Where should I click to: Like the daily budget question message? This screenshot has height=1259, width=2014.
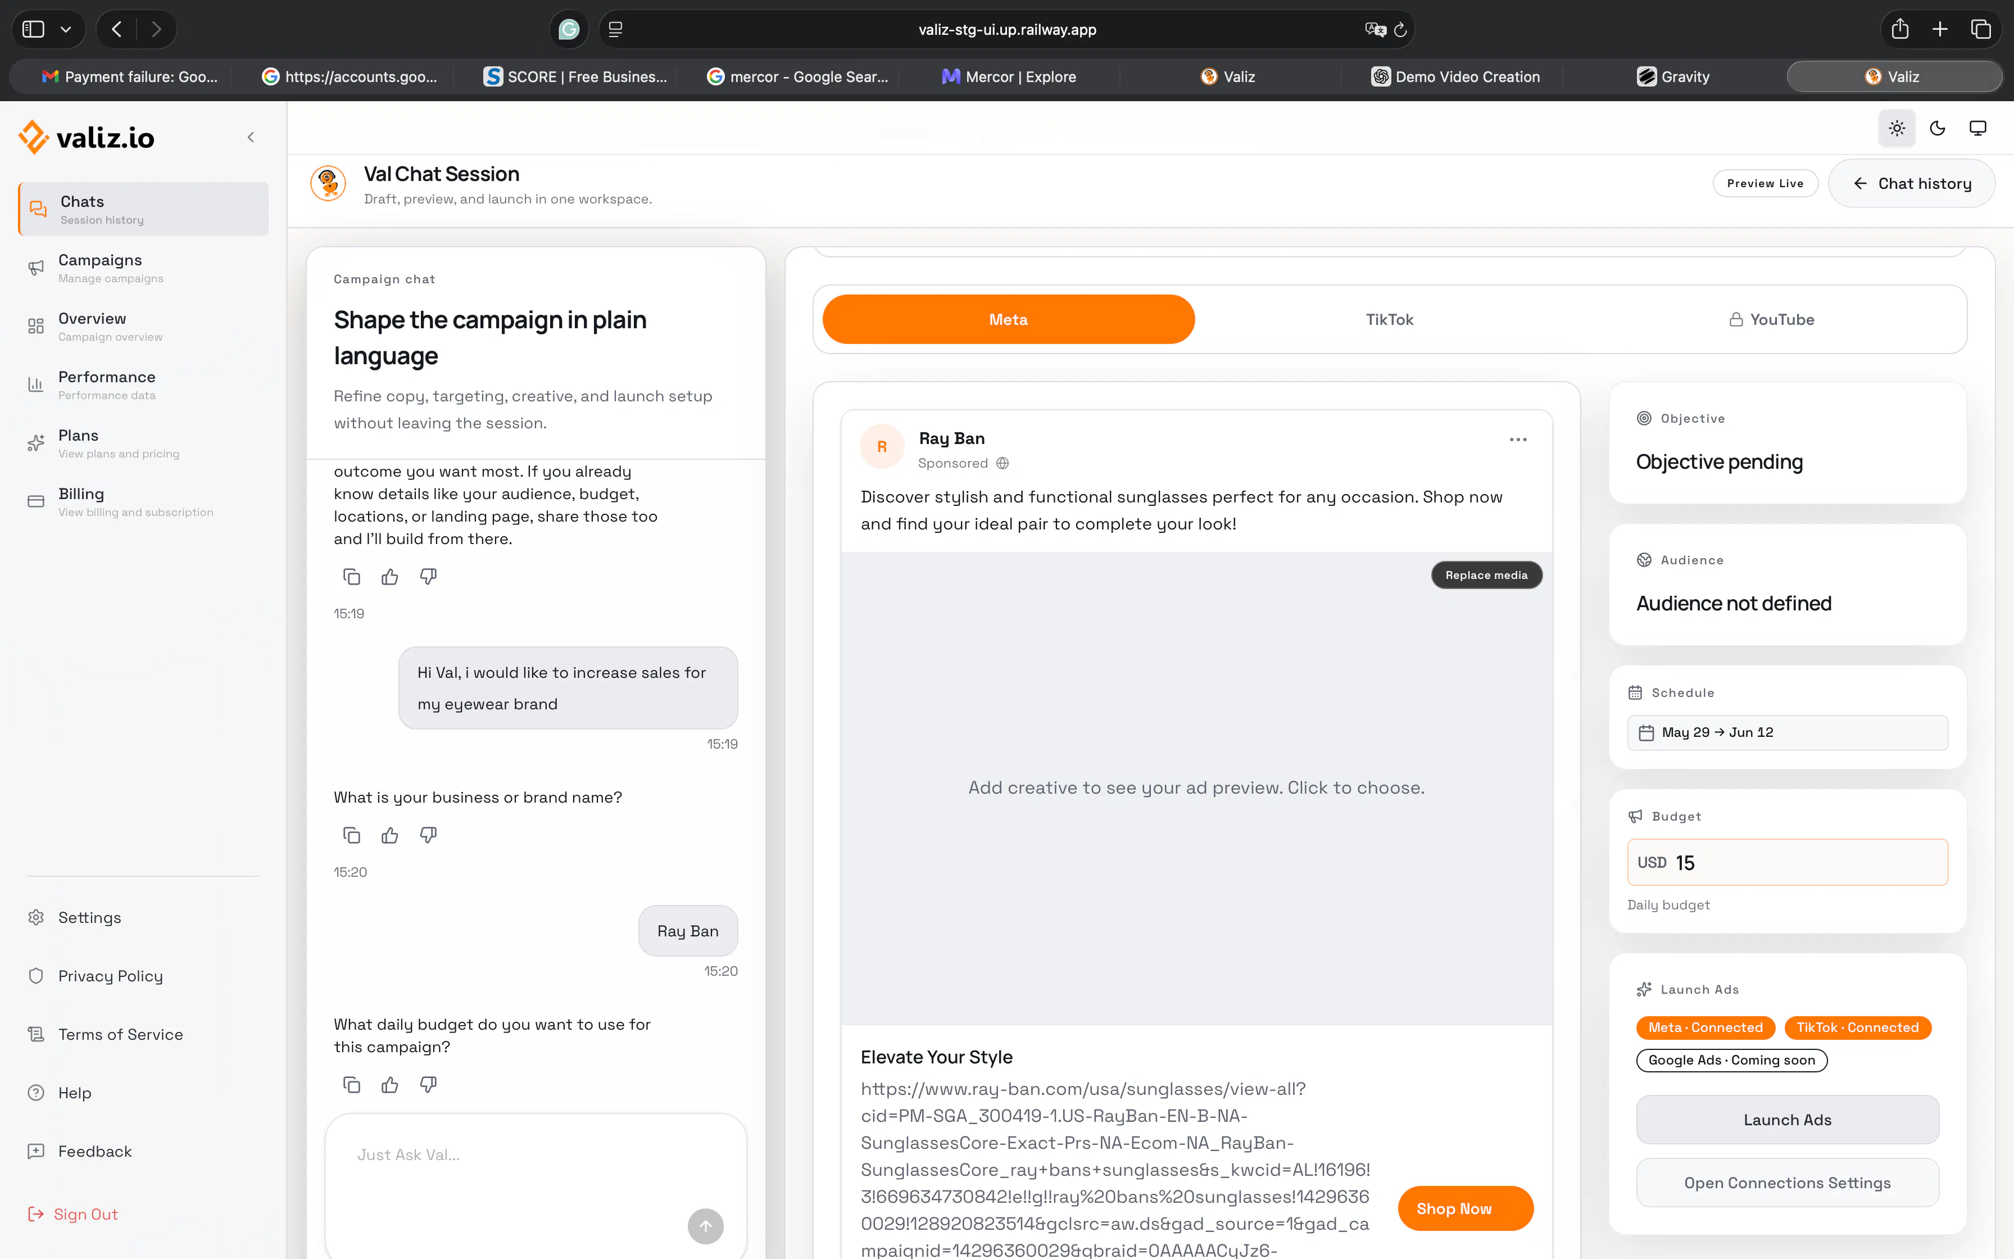click(x=389, y=1084)
